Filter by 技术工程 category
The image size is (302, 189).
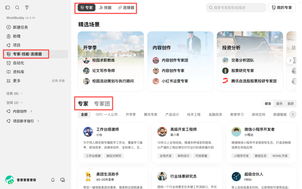(x=194, y=115)
